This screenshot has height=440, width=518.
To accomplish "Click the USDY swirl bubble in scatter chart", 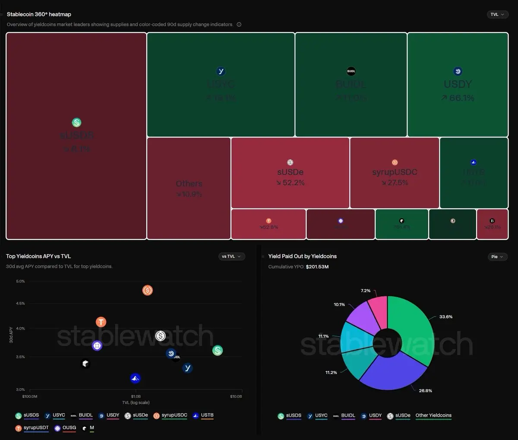I will pos(171,353).
